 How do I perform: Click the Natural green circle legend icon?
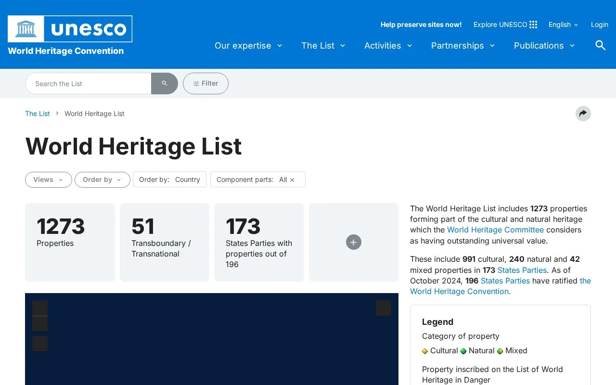click(463, 351)
